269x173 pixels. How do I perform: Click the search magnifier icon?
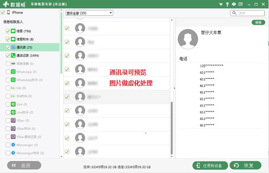[234, 13]
